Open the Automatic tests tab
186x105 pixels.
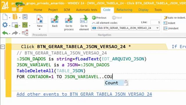point(87,10)
